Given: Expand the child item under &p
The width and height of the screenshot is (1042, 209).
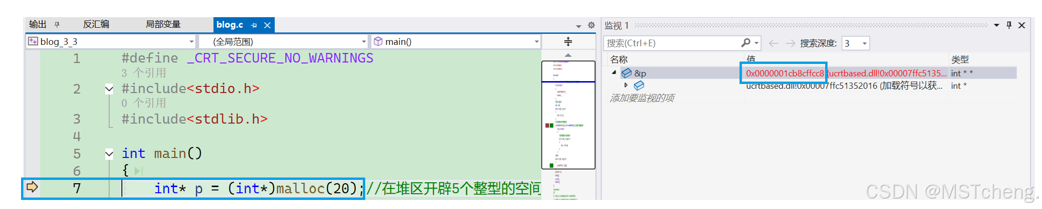Looking at the screenshot, I should [x=626, y=85].
